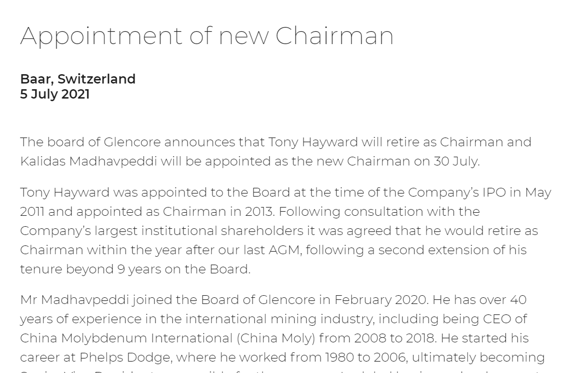Click 'Tony Hayward' starting the second paragraph
Image resolution: width=579 pixels, height=373 pixels.
[64, 192]
